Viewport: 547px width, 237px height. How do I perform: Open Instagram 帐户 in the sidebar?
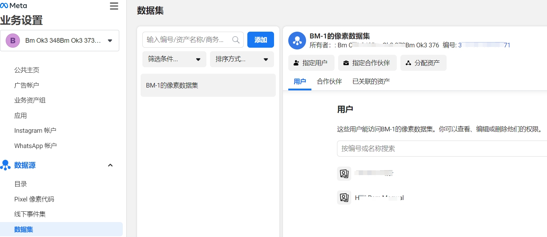[x=35, y=131]
